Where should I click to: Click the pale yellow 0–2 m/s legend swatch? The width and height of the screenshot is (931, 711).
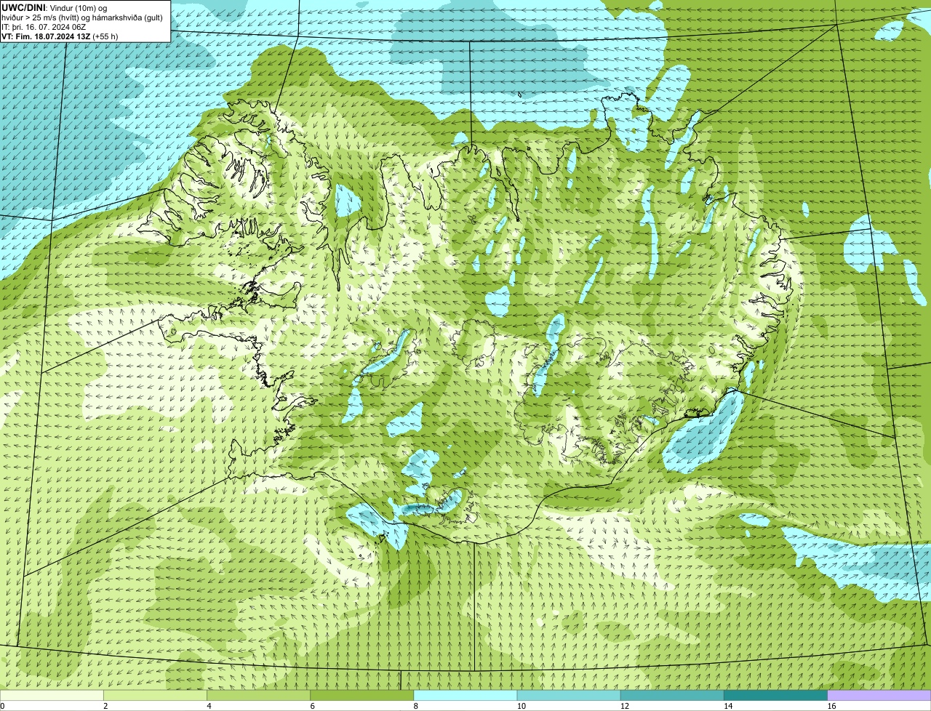(x=52, y=695)
